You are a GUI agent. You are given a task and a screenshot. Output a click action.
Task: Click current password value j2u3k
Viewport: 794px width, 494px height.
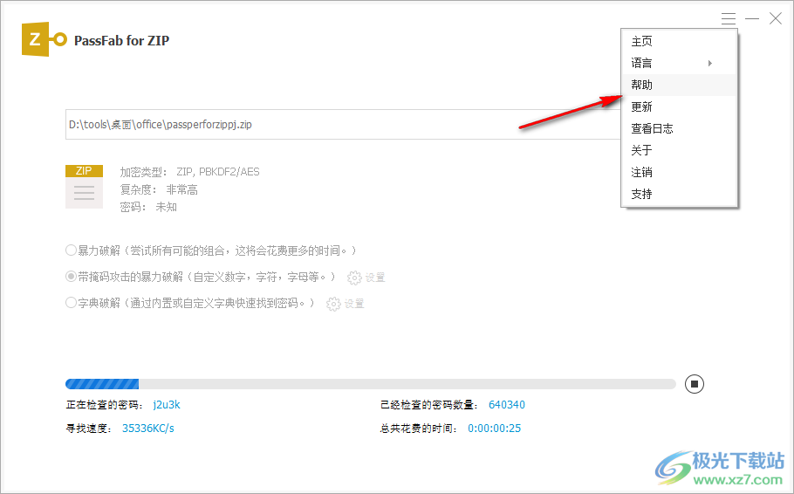click(167, 405)
